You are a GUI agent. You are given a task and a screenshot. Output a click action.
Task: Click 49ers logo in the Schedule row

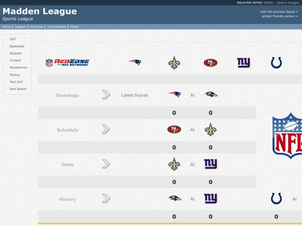tap(174, 129)
